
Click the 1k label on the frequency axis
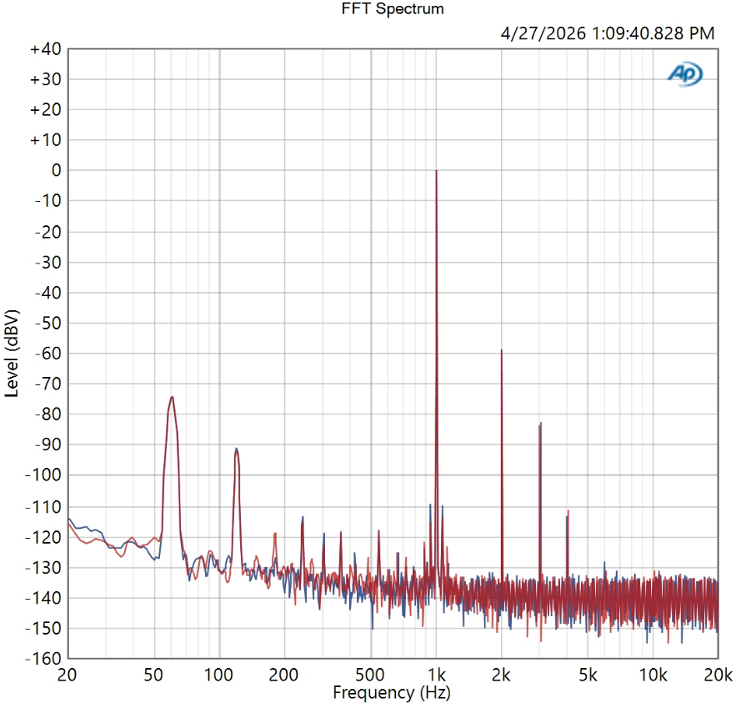point(437,675)
